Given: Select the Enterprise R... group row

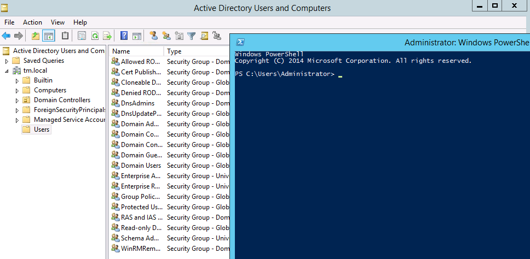Looking at the screenshot, I should pos(170,186).
